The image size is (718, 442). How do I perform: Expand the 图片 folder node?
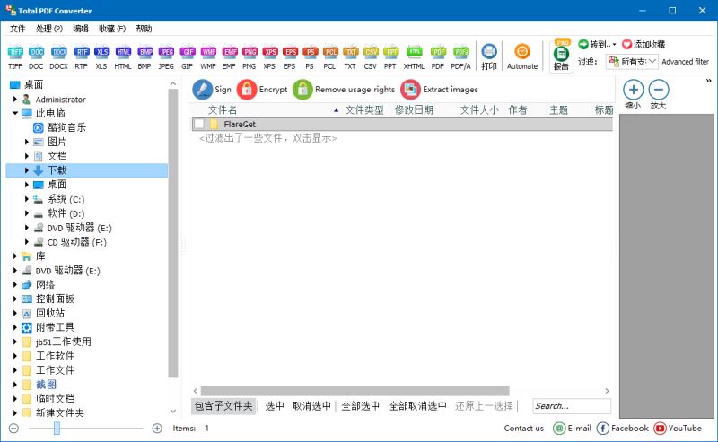pyautogui.click(x=27, y=142)
